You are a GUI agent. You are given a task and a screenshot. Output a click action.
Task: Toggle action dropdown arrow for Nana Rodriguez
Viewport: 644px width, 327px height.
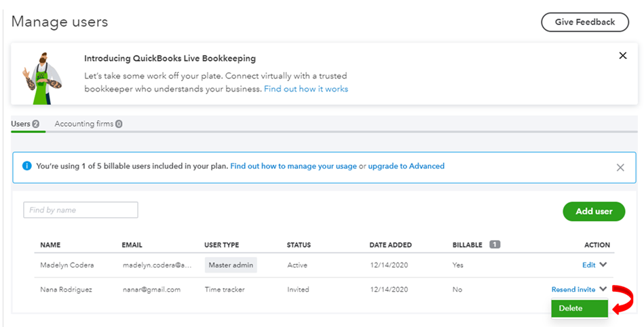click(x=603, y=289)
